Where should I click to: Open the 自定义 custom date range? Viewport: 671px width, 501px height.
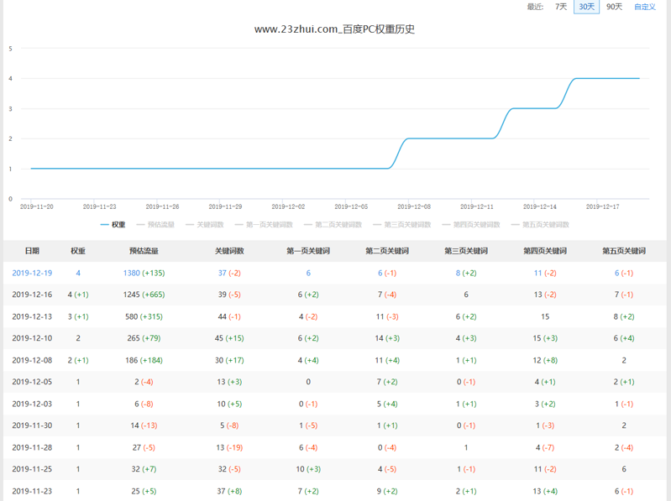tap(645, 7)
